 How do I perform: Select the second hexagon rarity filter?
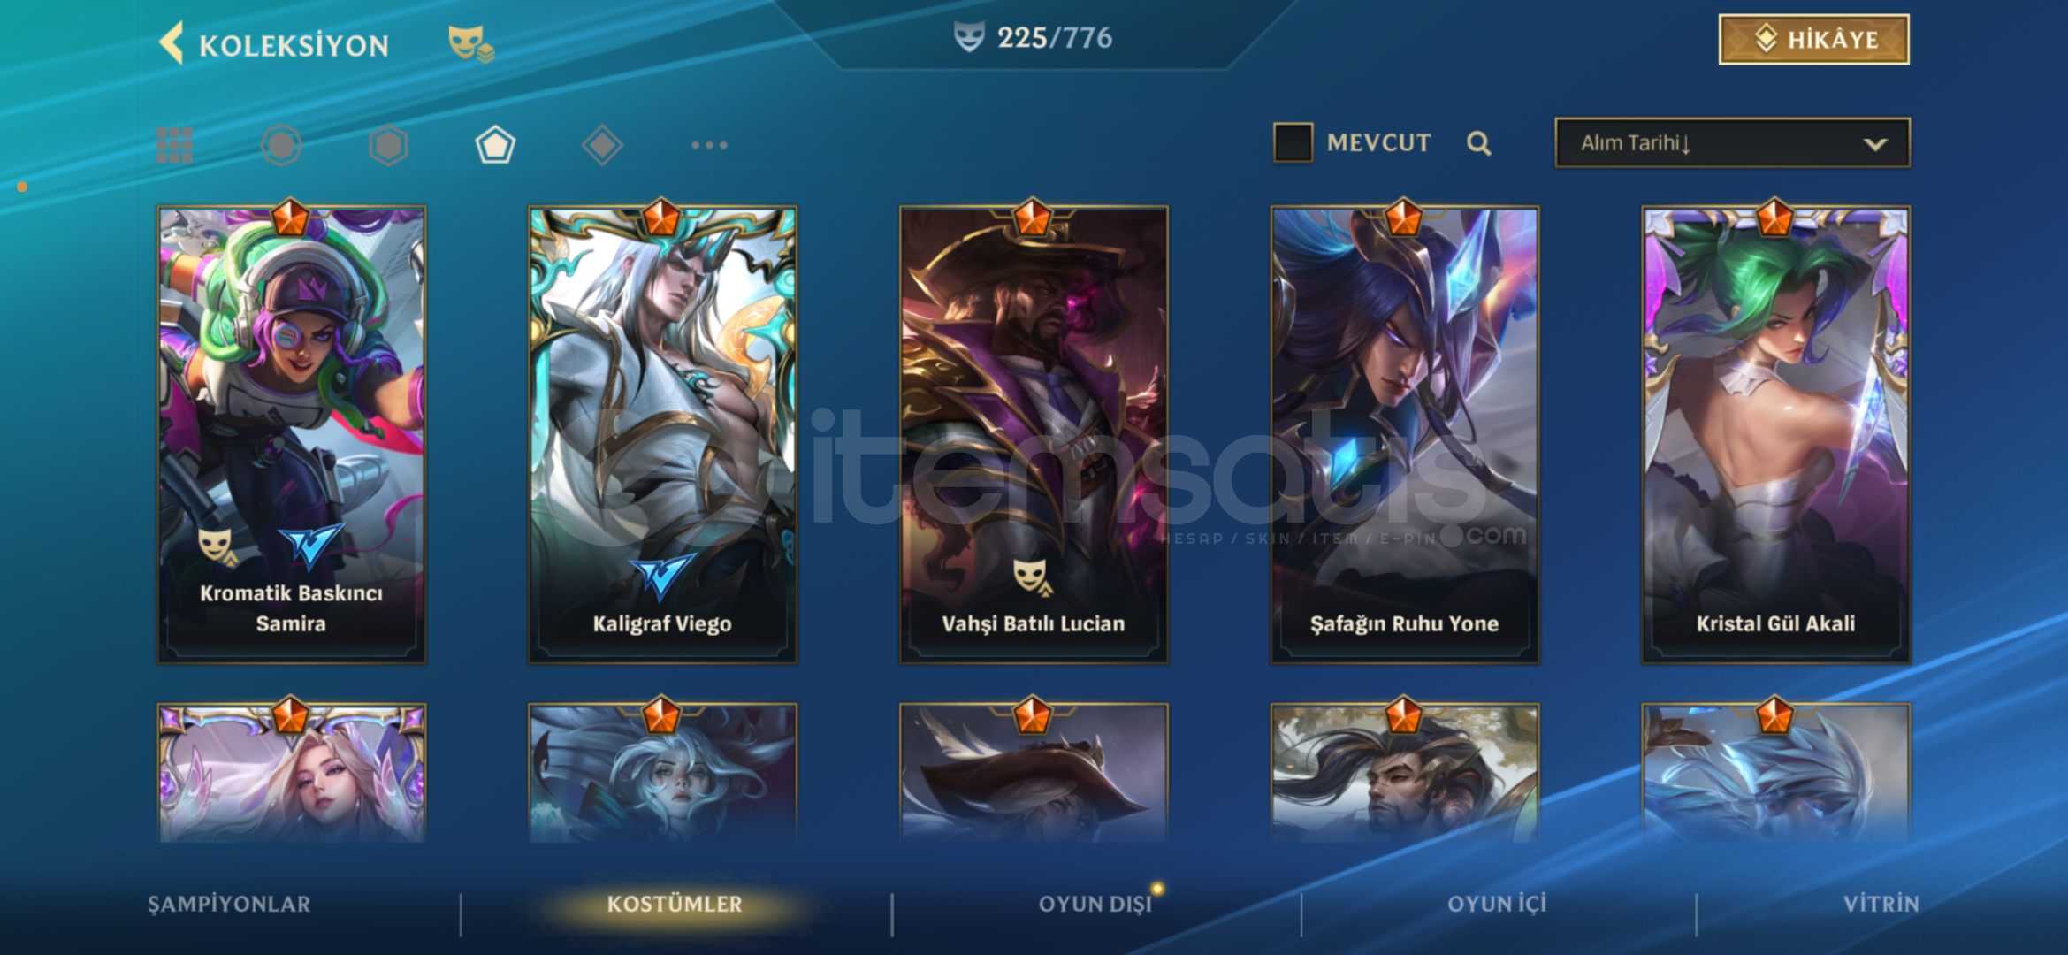click(x=388, y=145)
